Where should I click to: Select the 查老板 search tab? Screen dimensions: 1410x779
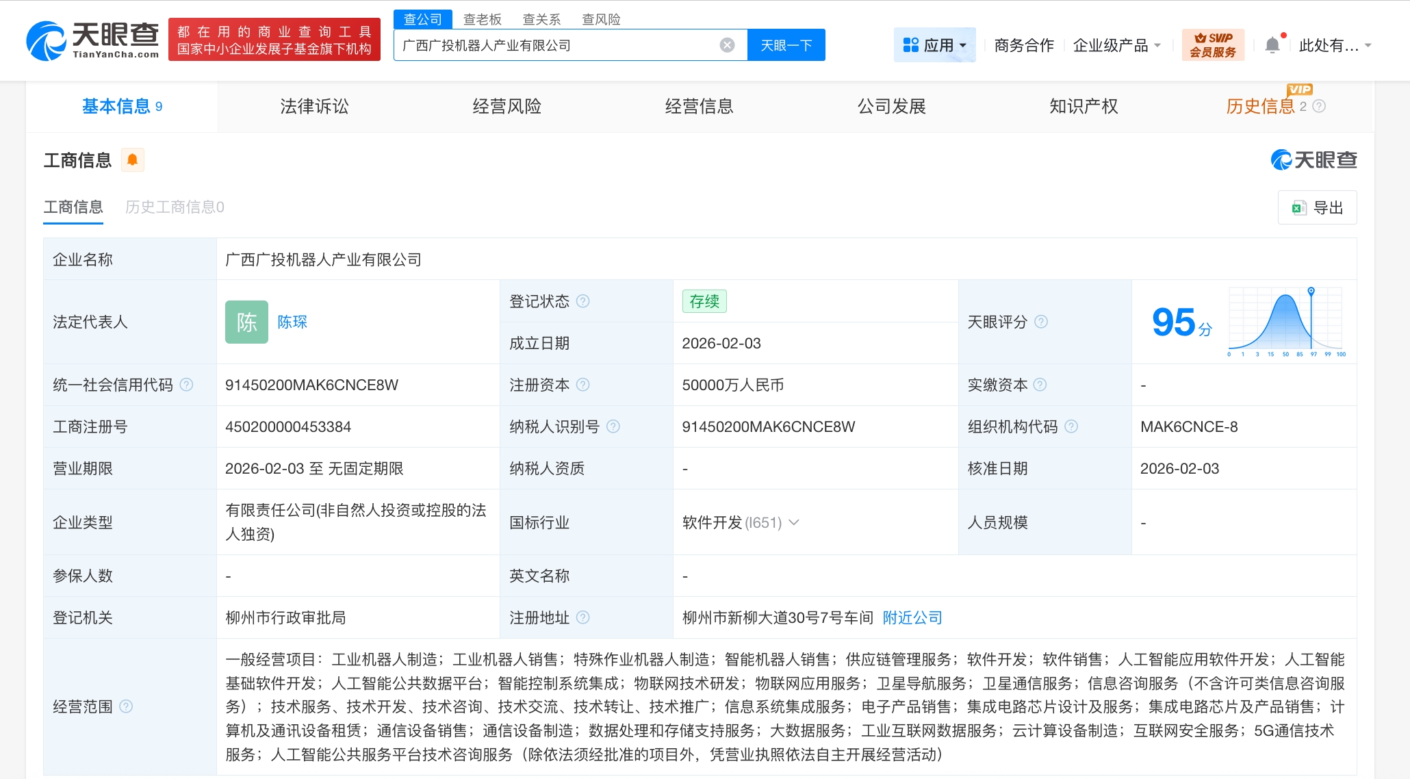tap(481, 18)
